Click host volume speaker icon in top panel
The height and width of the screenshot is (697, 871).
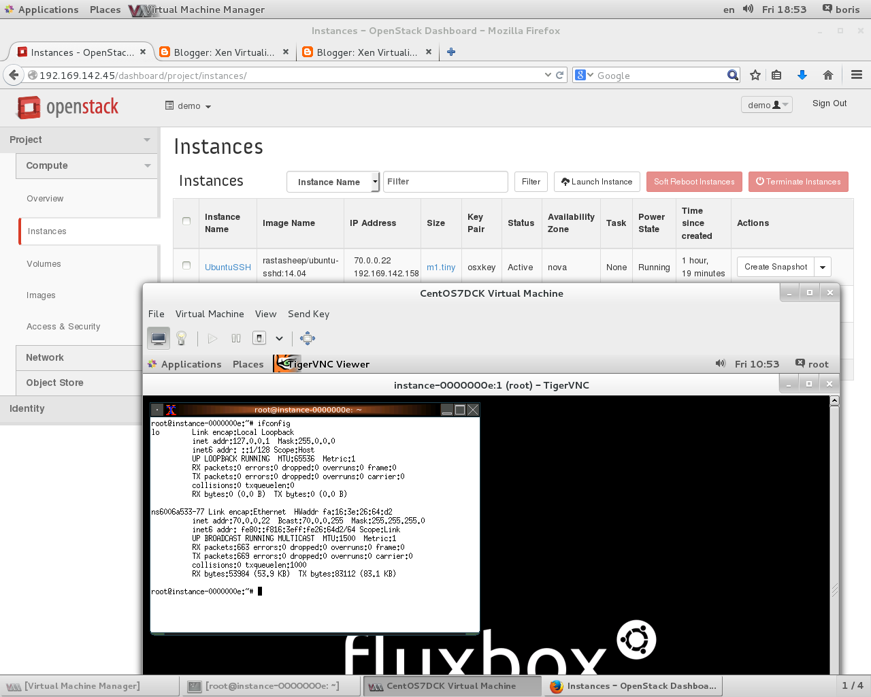click(x=748, y=10)
